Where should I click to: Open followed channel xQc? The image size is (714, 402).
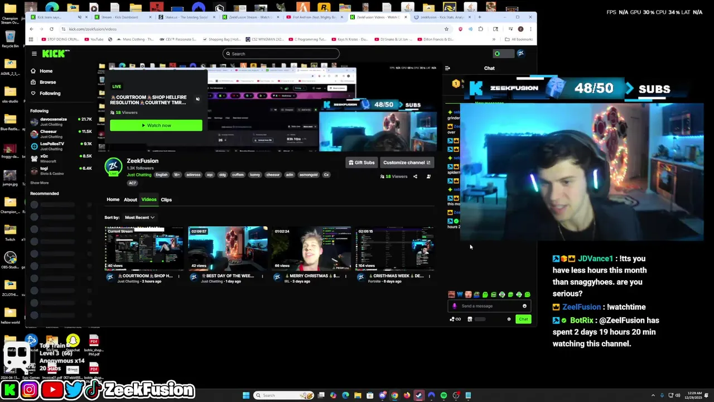click(x=61, y=159)
